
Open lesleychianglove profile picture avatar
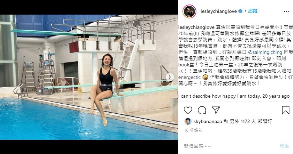coord(189,11)
